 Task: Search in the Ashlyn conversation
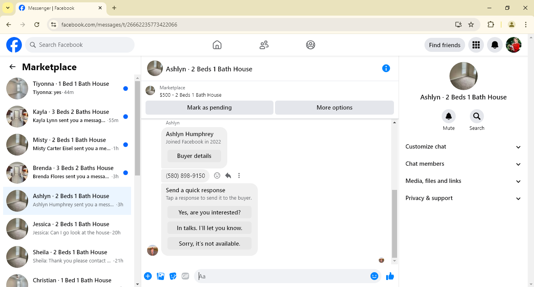point(477,116)
